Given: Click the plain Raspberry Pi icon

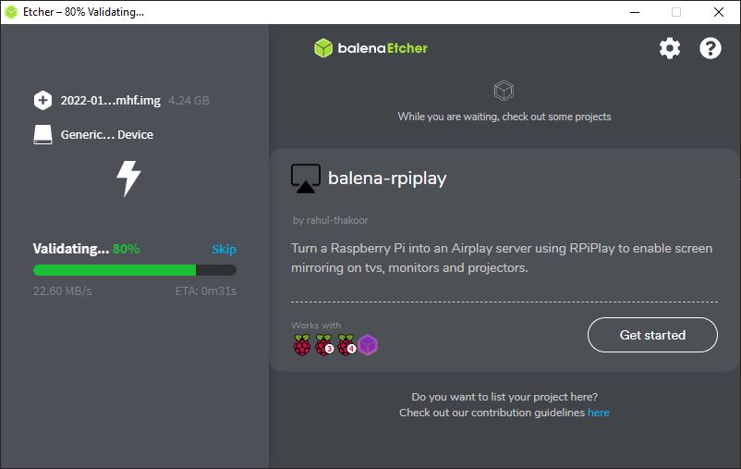Looking at the screenshot, I should click(302, 344).
